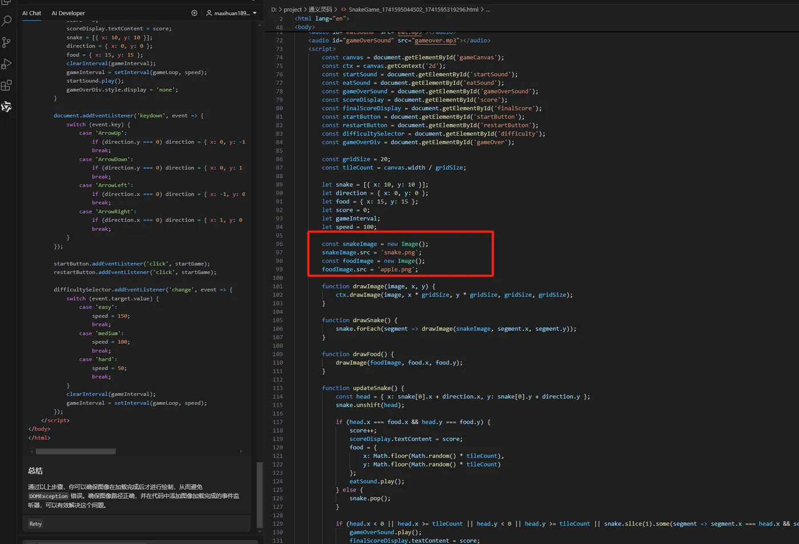Click the closing </script> tag in the chat code

[x=55, y=420]
